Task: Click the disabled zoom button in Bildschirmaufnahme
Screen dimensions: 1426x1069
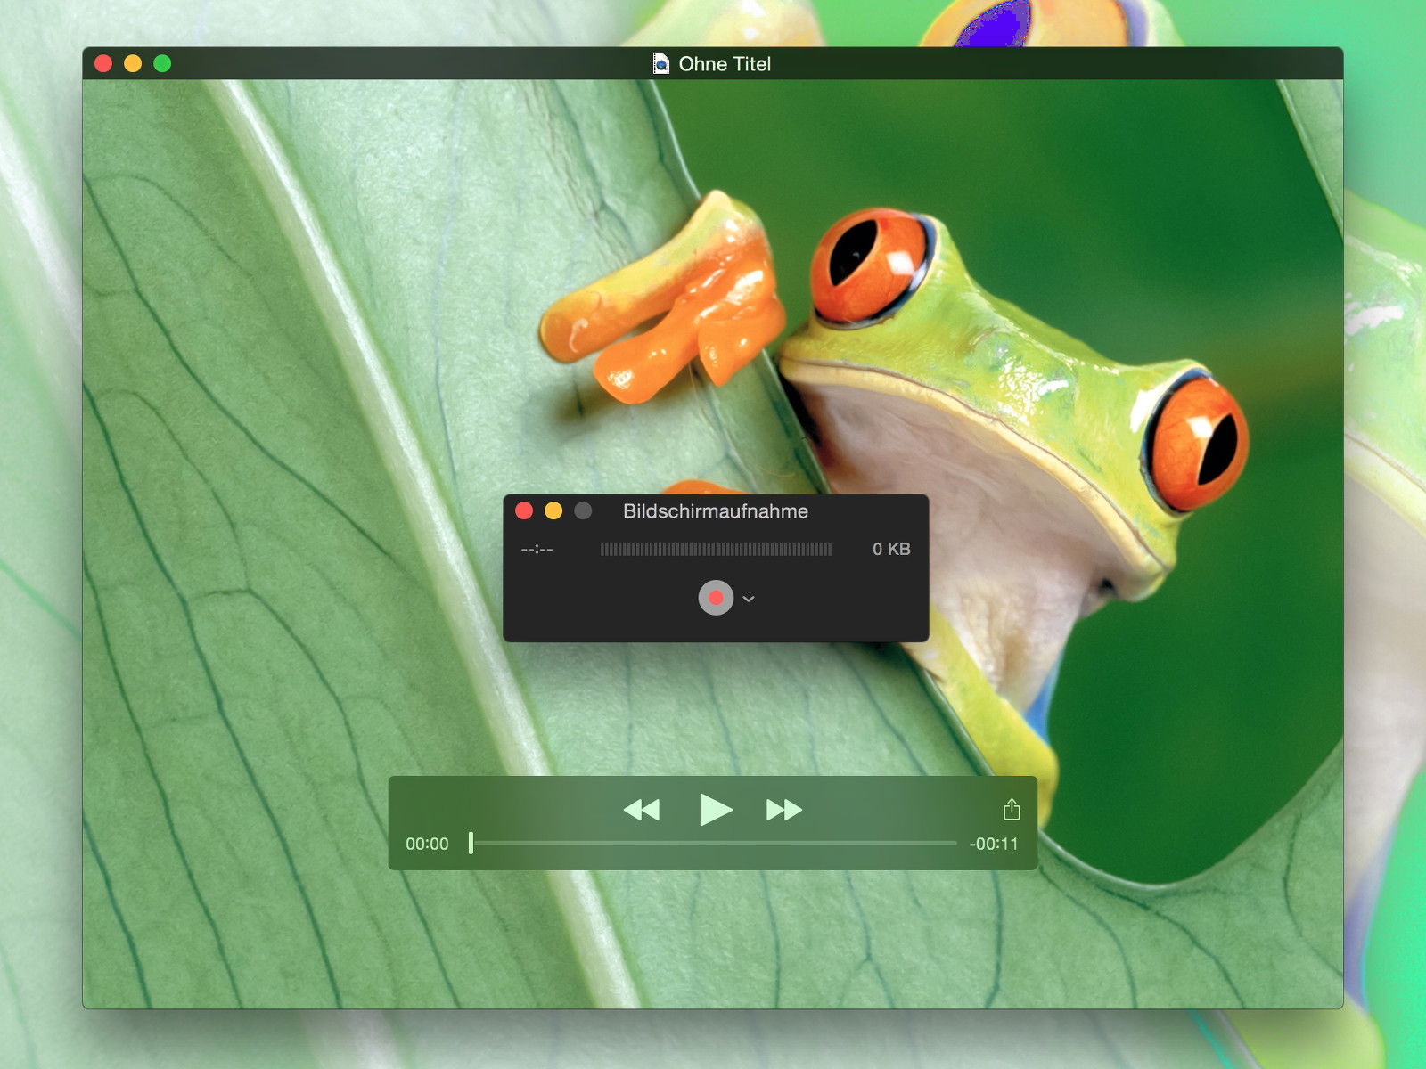Action: click(583, 510)
